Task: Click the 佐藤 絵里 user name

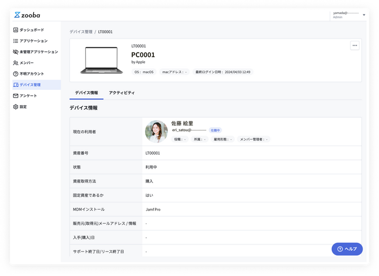Action: (x=182, y=124)
